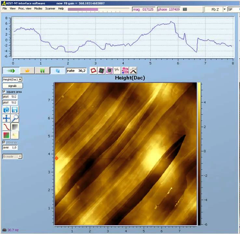This screenshot has width=240, height=234.
Task: Open the Proc. view menu
Action: click(x=25, y=8)
